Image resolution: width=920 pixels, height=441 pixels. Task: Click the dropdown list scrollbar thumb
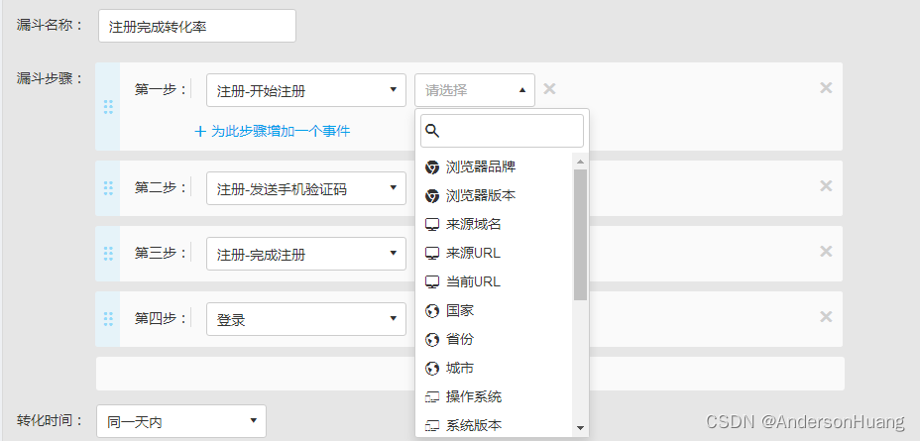click(580, 235)
